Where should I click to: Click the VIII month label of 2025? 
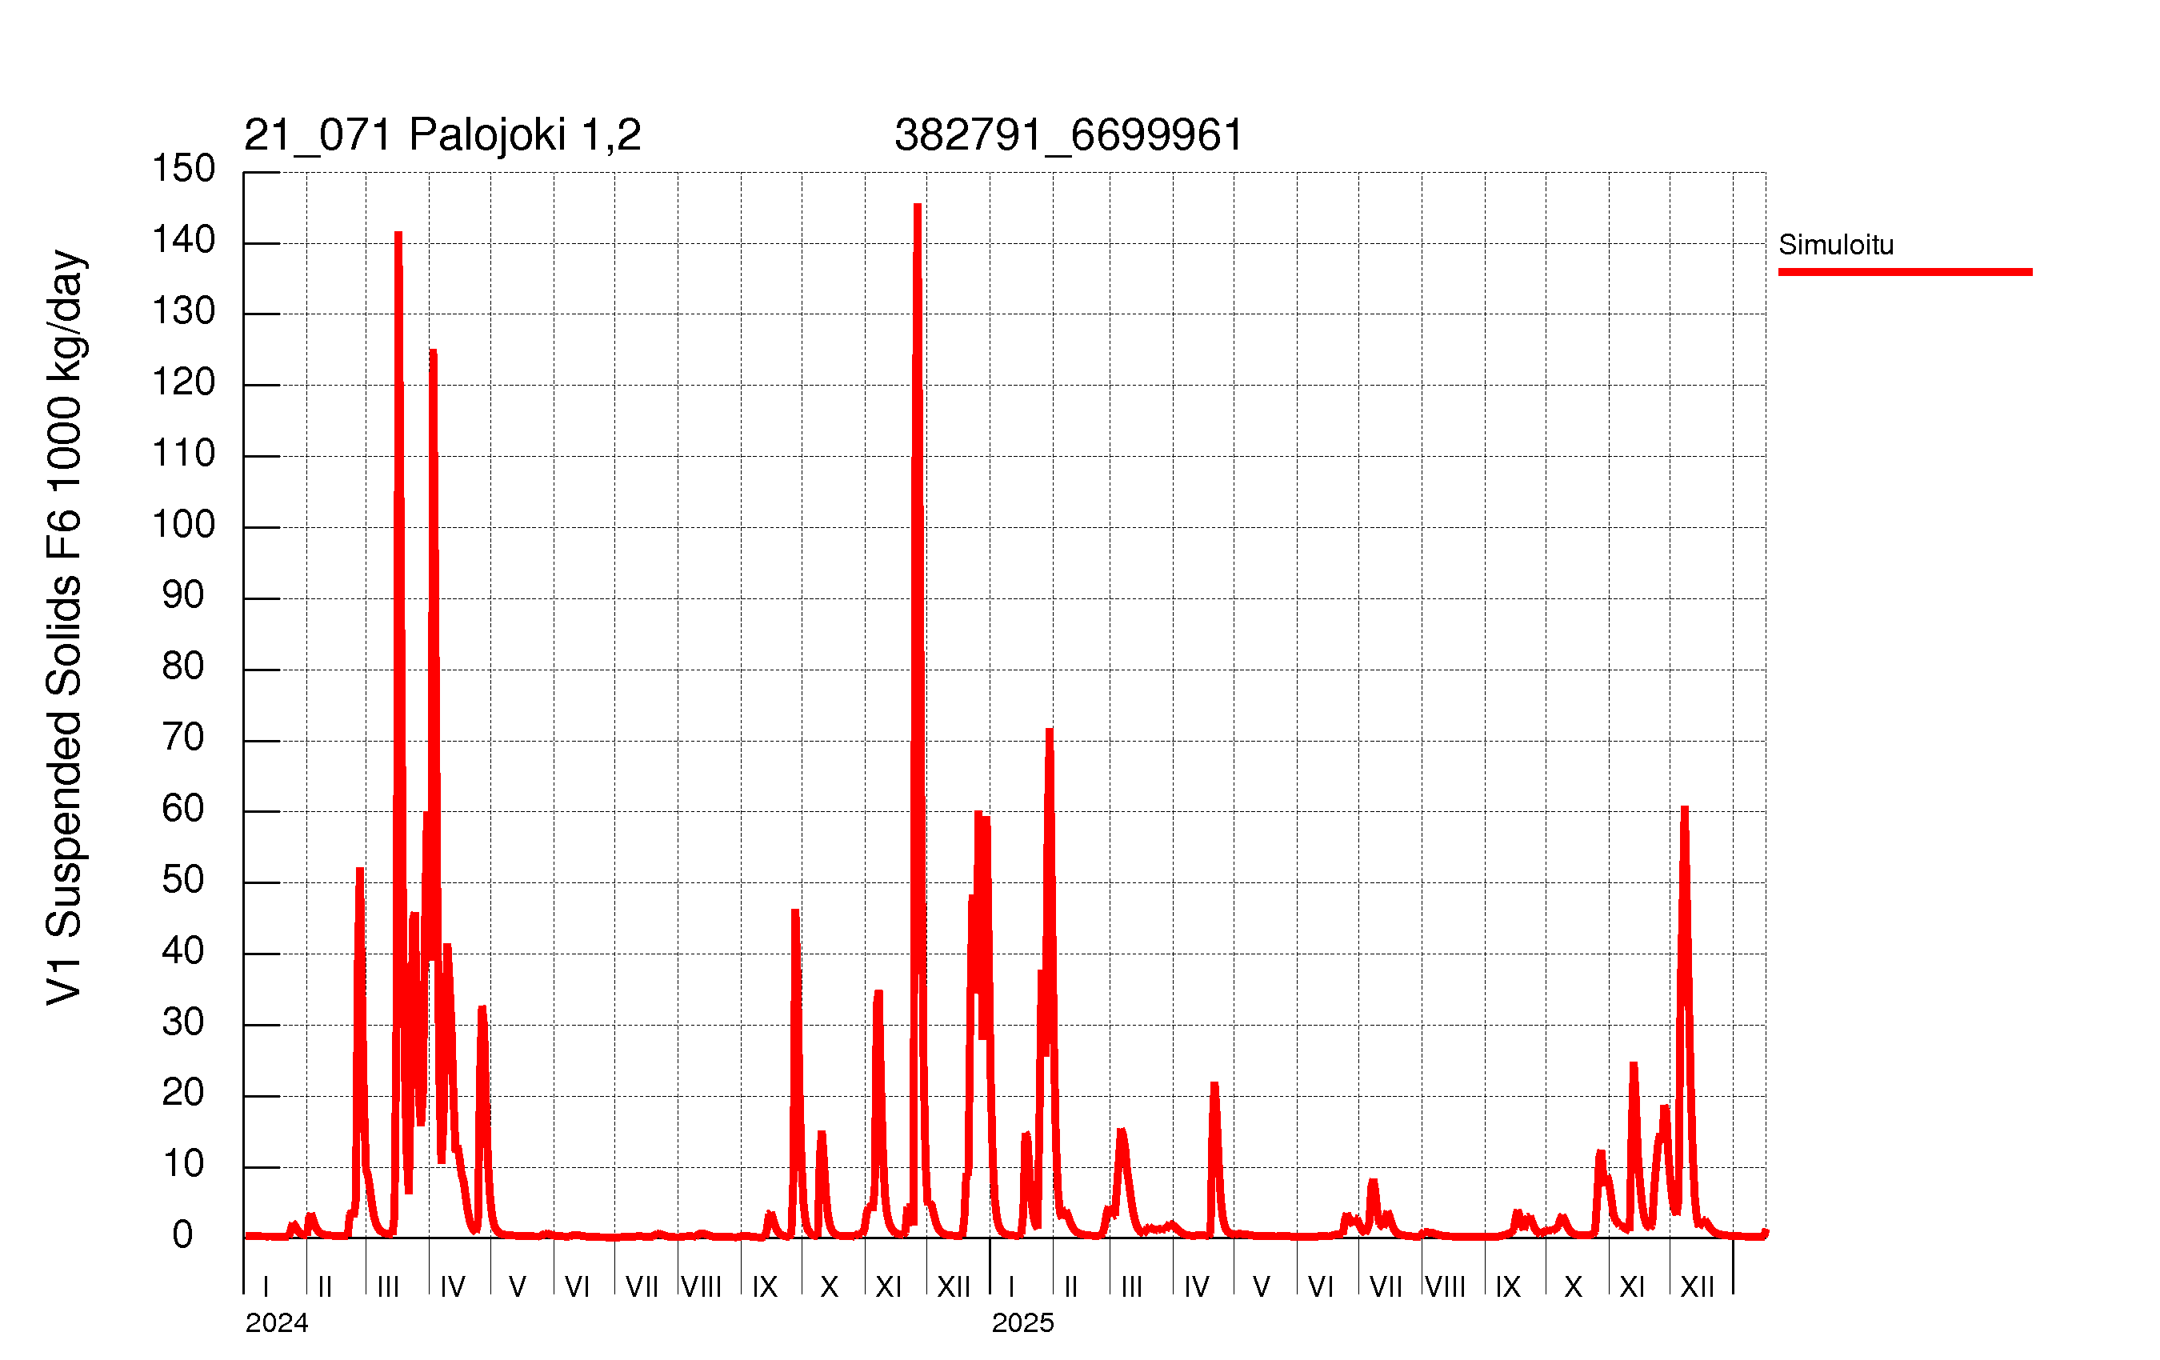(1445, 1287)
